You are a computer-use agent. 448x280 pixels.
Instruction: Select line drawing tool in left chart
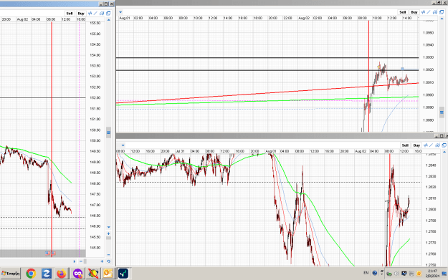click(95, 14)
